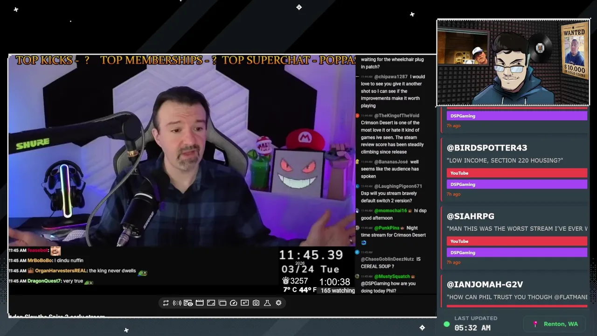Viewport: 597px width, 336px height.
Task: Select the @IANJOMAH-G2V username heading
Action: [x=485, y=284]
